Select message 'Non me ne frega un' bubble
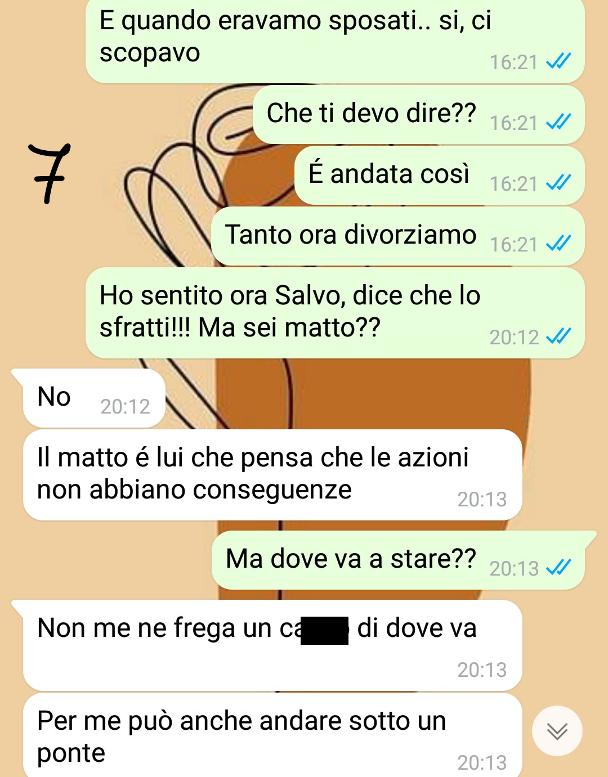The image size is (608, 777). tap(272, 645)
